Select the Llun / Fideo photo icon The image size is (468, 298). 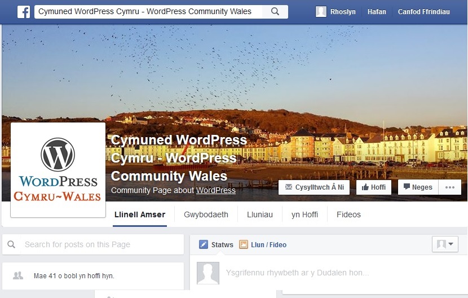[x=243, y=244]
